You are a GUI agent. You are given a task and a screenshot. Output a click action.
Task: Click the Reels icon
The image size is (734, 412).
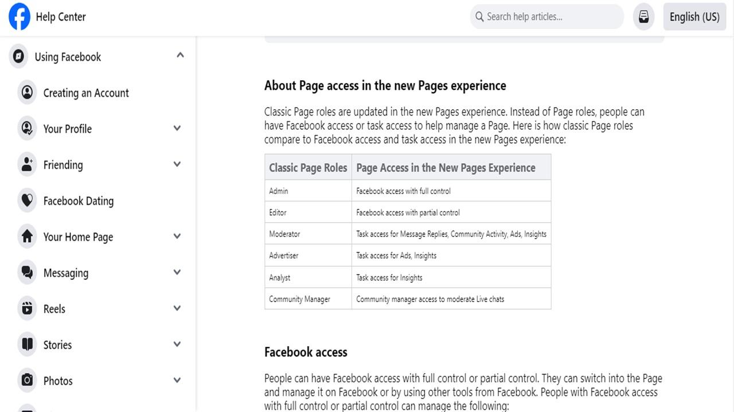pos(27,309)
